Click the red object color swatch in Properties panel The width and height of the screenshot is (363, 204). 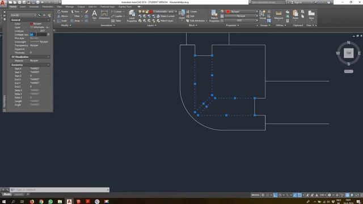(x=228, y=11)
